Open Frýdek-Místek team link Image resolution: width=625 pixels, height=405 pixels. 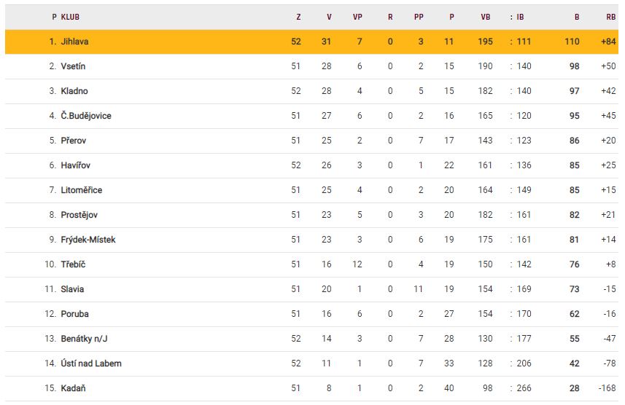pyautogui.click(x=88, y=240)
